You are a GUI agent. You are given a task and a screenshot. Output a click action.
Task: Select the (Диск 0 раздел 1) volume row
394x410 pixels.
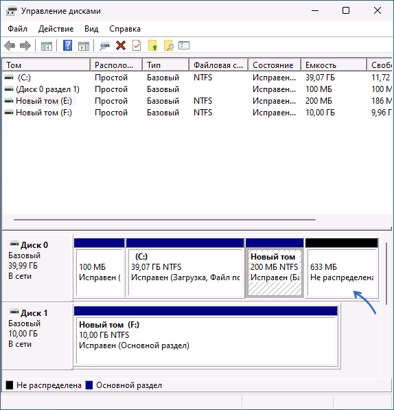tap(197, 89)
